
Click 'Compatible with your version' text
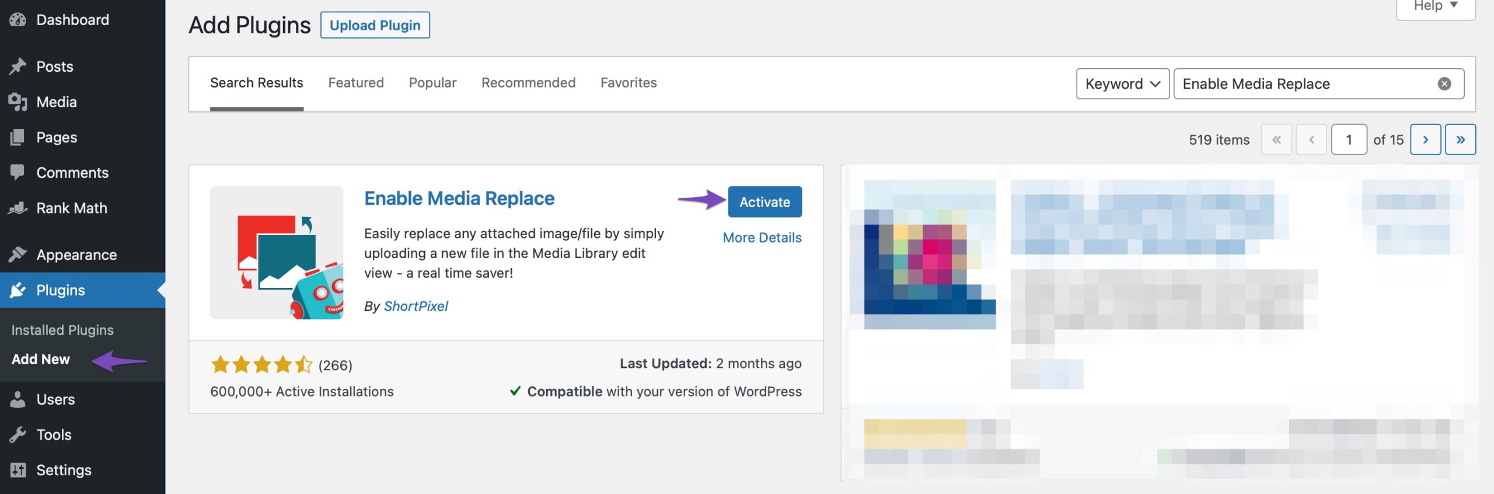[x=664, y=391]
